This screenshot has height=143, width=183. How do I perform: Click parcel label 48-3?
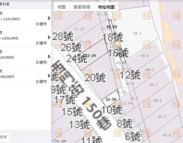tap(153, 85)
